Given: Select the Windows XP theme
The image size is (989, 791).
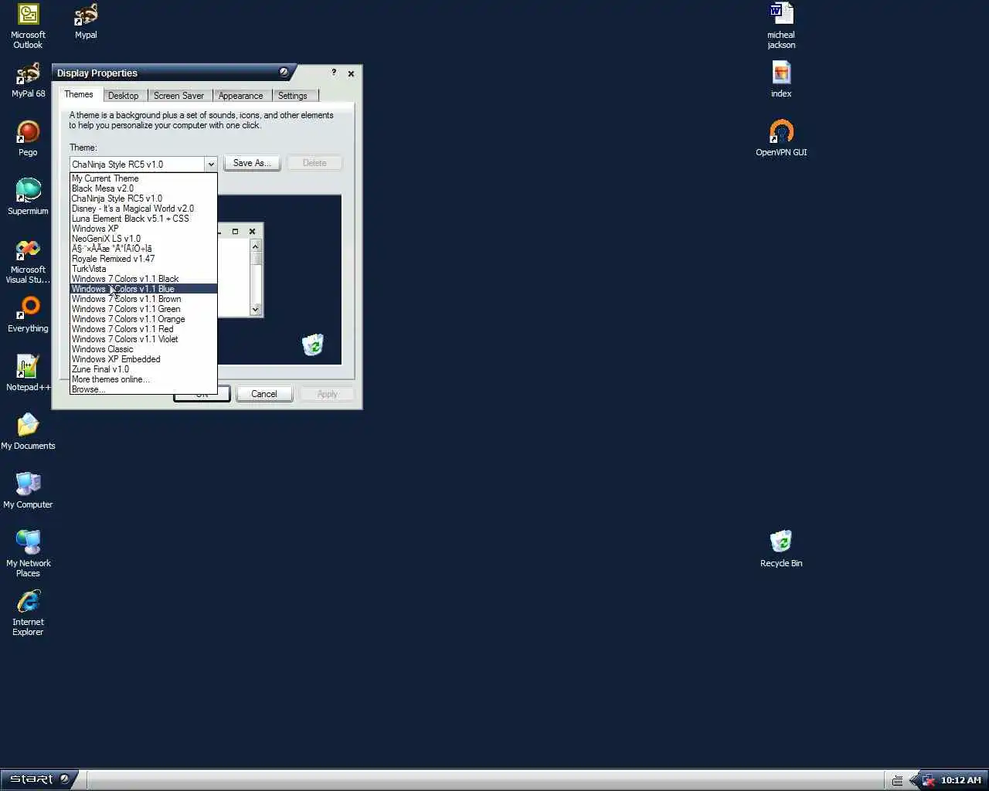Looking at the screenshot, I should (x=143, y=229).
